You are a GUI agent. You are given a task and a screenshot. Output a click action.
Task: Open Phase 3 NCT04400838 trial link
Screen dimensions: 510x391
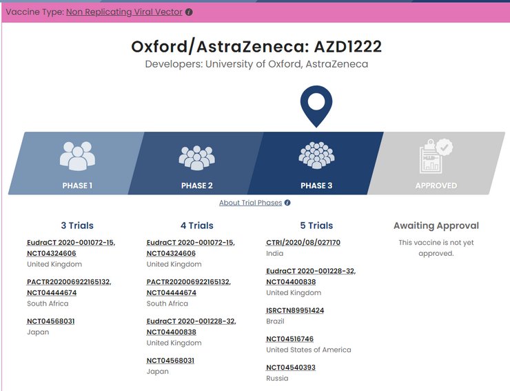[x=291, y=282]
